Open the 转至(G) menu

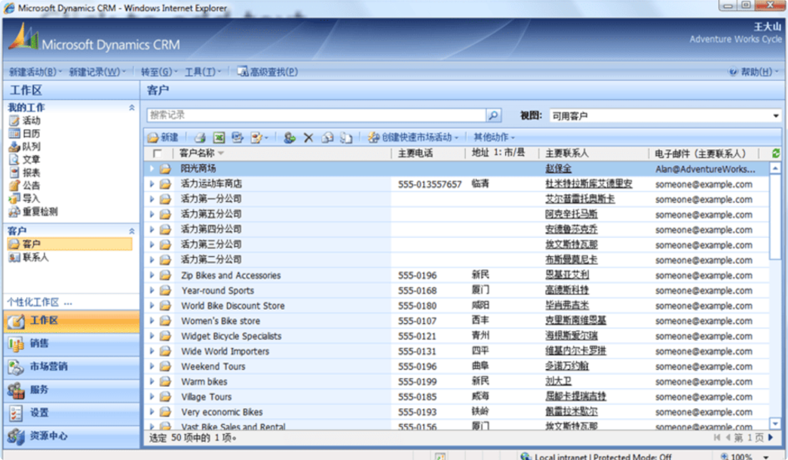pos(159,72)
